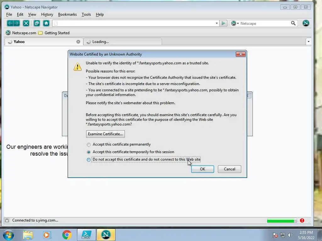Select Accept this certificate temporarily for this session
The width and height of the screenshot is (322, 241).
pyautogui.click(x=130, y=152)
